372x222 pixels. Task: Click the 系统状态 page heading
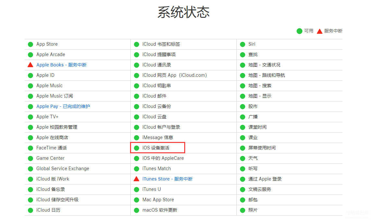(x=184, y=12)
